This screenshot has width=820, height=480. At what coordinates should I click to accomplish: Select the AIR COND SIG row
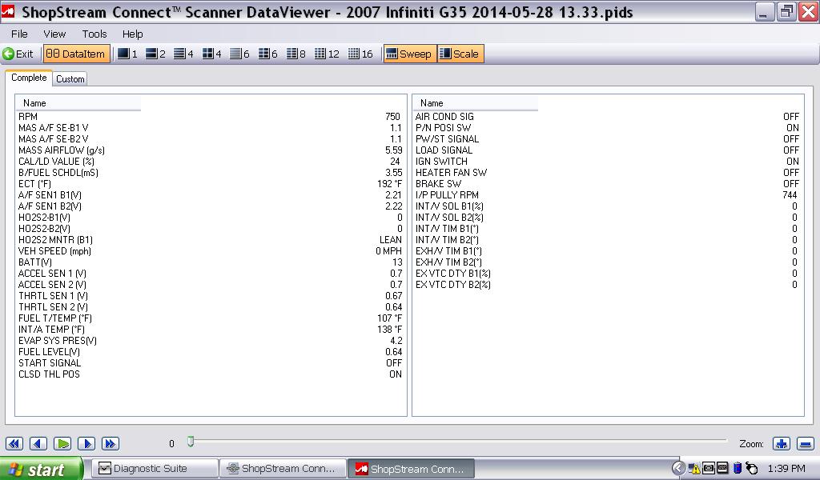click(608, 117)
